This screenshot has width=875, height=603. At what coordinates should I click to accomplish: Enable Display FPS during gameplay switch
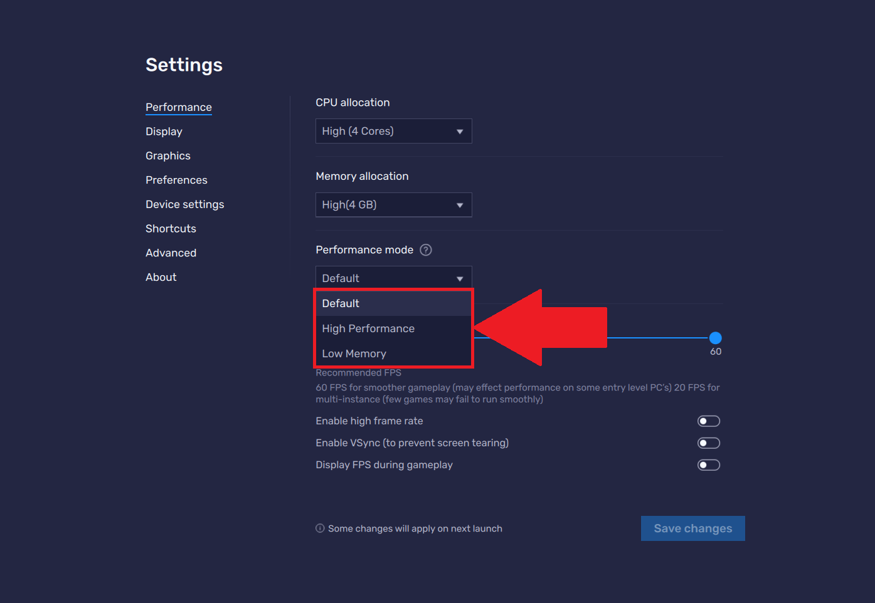[708, 465]
